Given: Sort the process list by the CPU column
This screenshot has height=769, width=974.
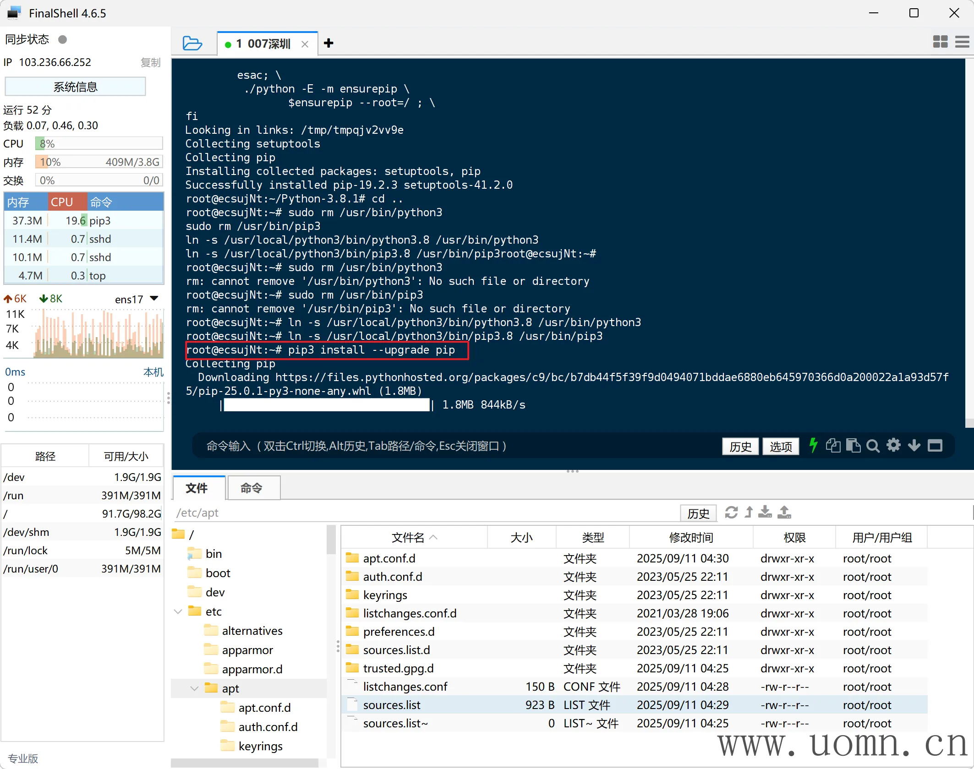Looking at the screenshot, I should pyautogui.click(x=62, y=202).
